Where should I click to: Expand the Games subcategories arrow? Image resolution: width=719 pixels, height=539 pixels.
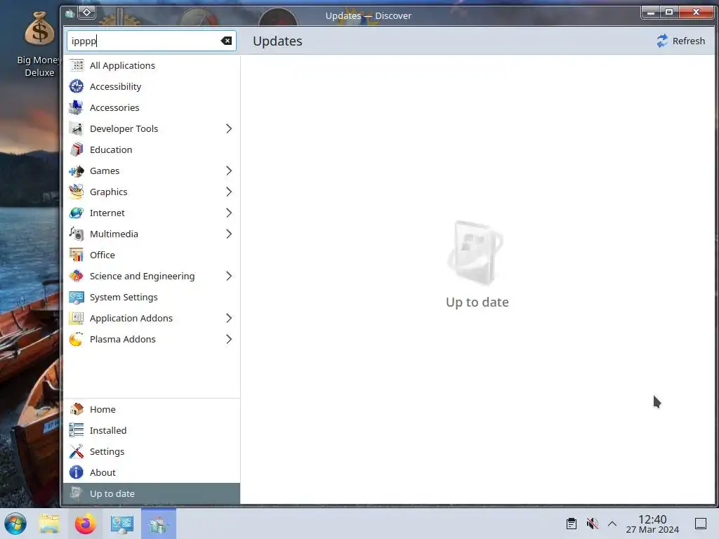(229, 171)
